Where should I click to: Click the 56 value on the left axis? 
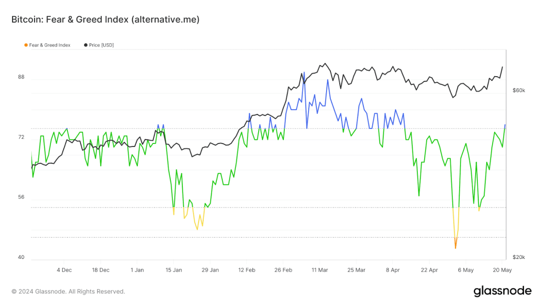21,198
